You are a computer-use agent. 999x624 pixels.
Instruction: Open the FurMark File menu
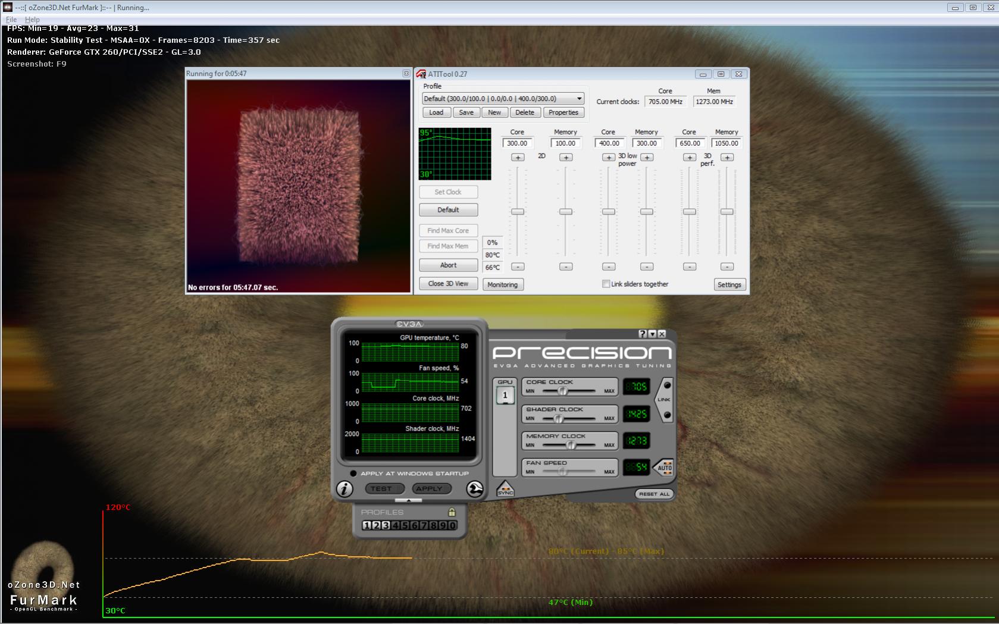[x=11, y=20]
